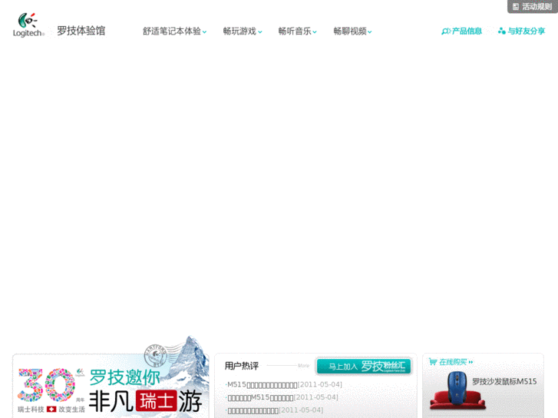Open the 活动规则 button

coord(533,6)
